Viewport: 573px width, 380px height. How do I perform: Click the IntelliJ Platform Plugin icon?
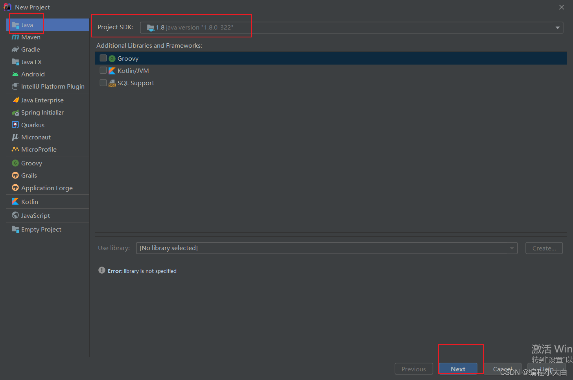(15, 86)
